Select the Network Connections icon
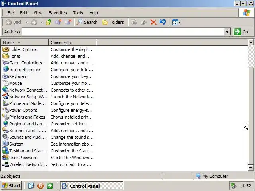This screenshot has height=191, width=255. click(6, 90)
